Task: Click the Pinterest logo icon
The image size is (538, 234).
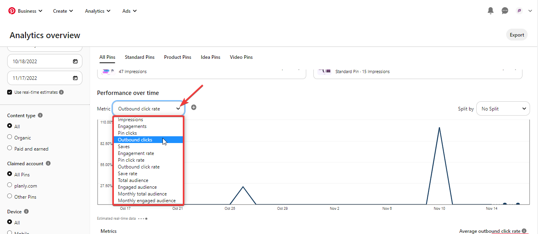Action: click(12, 11)
